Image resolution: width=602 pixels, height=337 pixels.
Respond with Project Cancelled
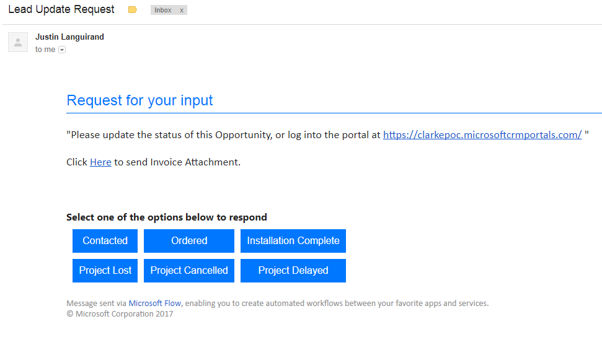click(189, 271)
